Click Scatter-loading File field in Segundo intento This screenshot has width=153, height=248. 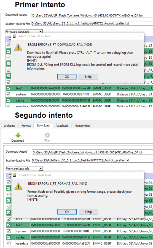[92, 160]
